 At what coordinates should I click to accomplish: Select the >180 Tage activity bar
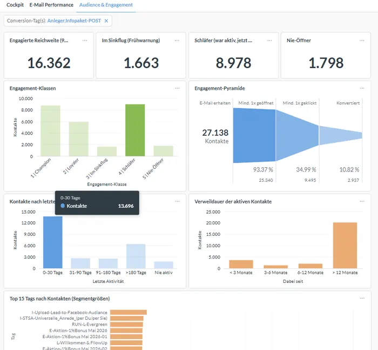[x=136, y=256]
